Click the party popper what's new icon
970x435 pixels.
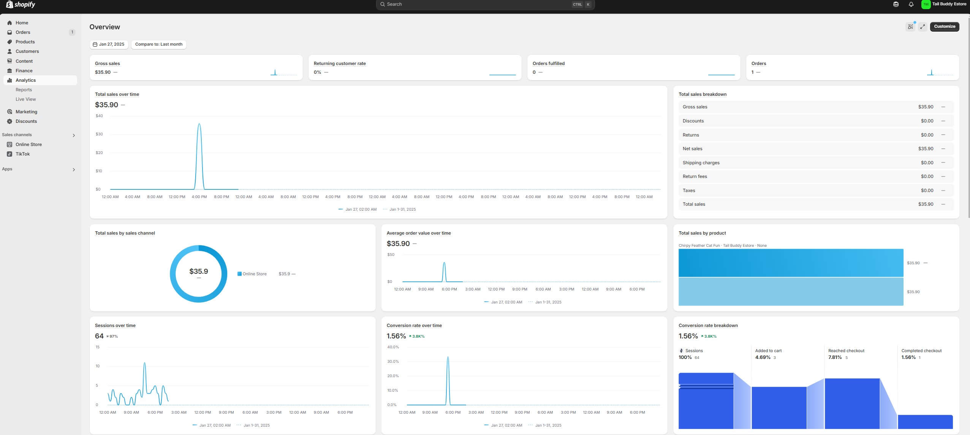[910, 27]
